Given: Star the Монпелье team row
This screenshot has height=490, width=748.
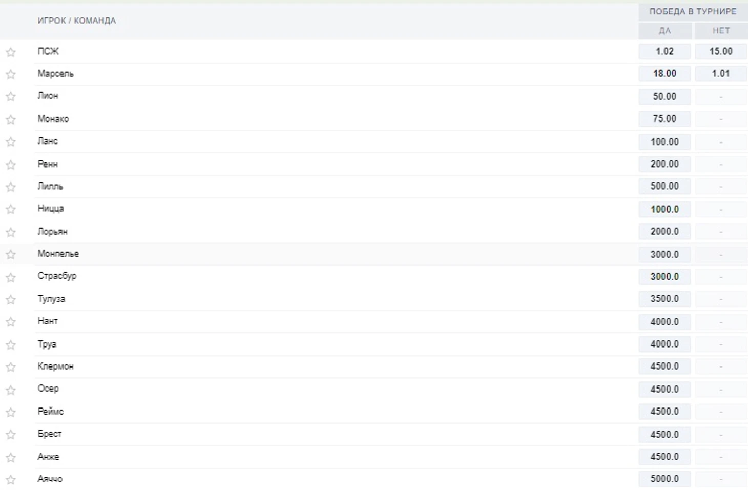Looking at the screenshot, I should click(x=11, y=254).
